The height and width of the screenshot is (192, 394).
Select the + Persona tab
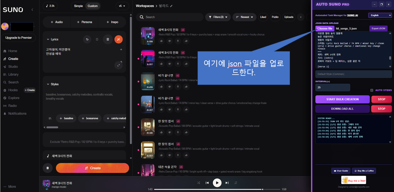point(85,22)
